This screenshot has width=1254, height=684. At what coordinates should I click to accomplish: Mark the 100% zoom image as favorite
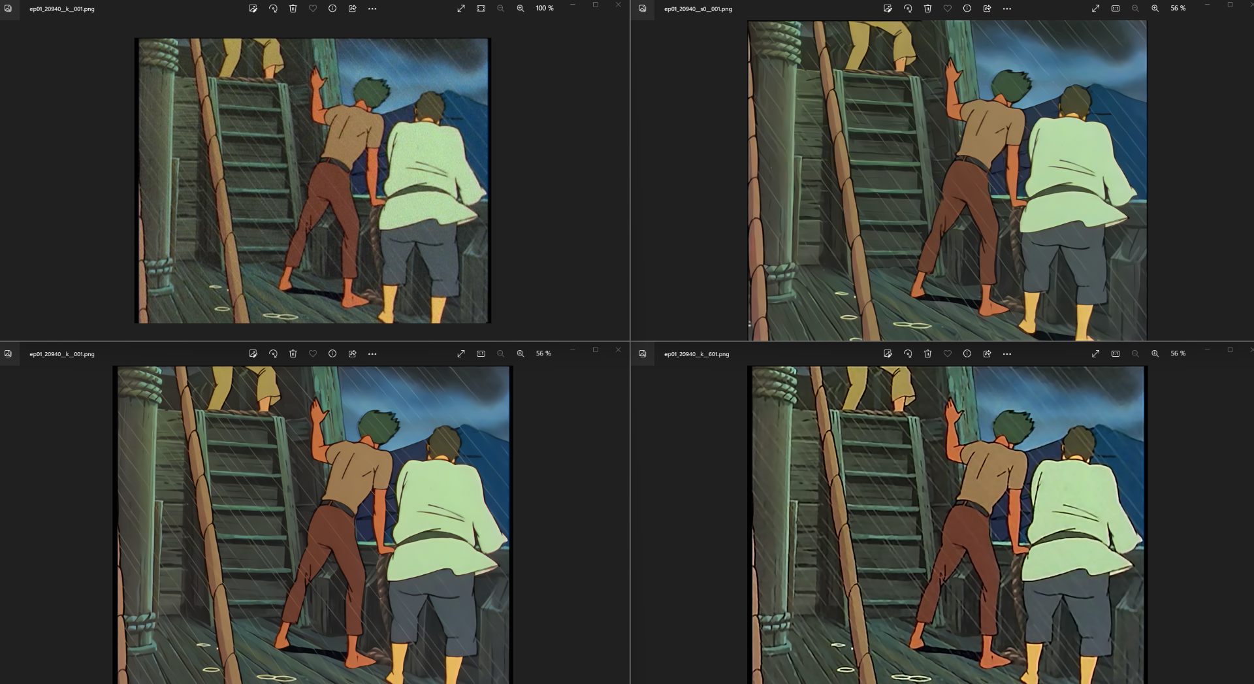coord(313,8)
